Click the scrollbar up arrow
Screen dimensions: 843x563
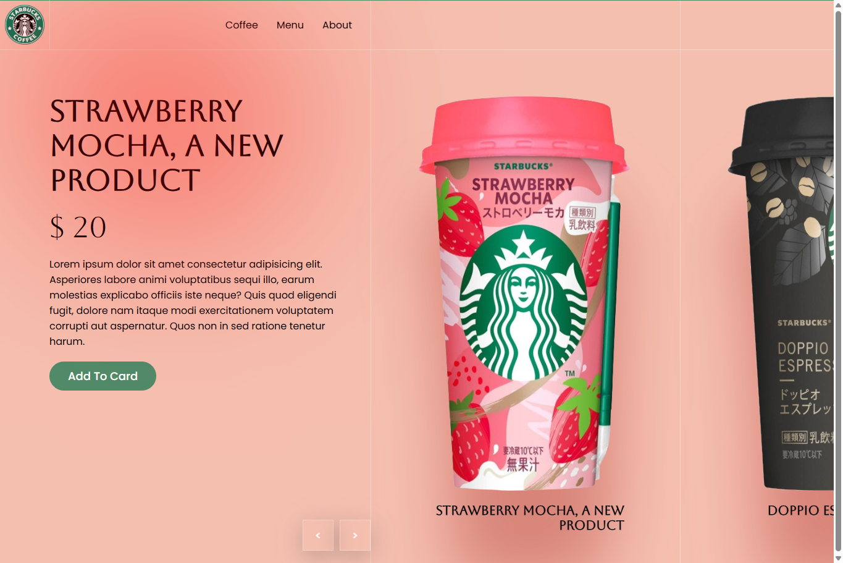(x=838, y=4)
